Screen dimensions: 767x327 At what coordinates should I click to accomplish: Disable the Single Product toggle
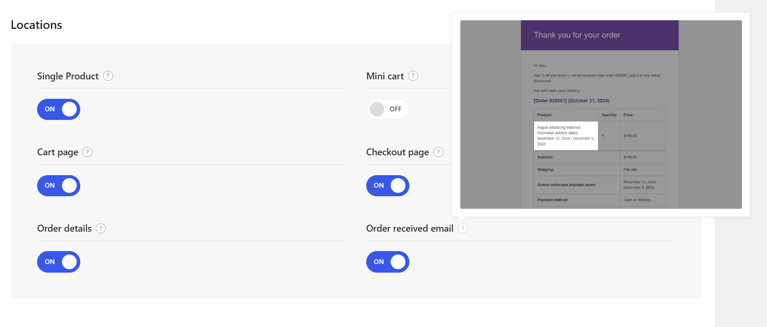coord(59,109)
